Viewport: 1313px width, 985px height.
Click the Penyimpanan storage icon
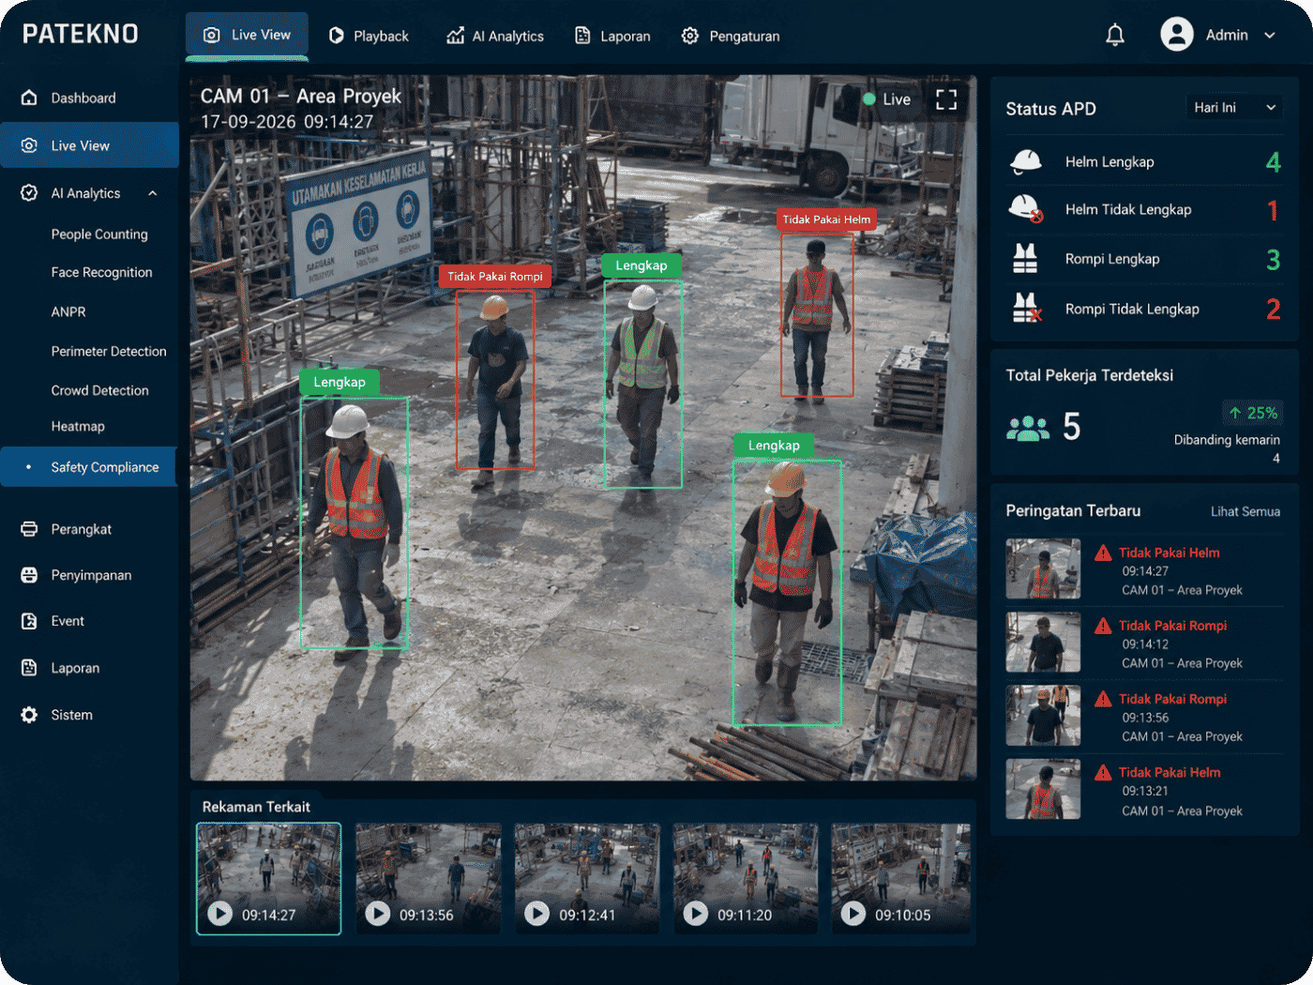coord(29,575)
